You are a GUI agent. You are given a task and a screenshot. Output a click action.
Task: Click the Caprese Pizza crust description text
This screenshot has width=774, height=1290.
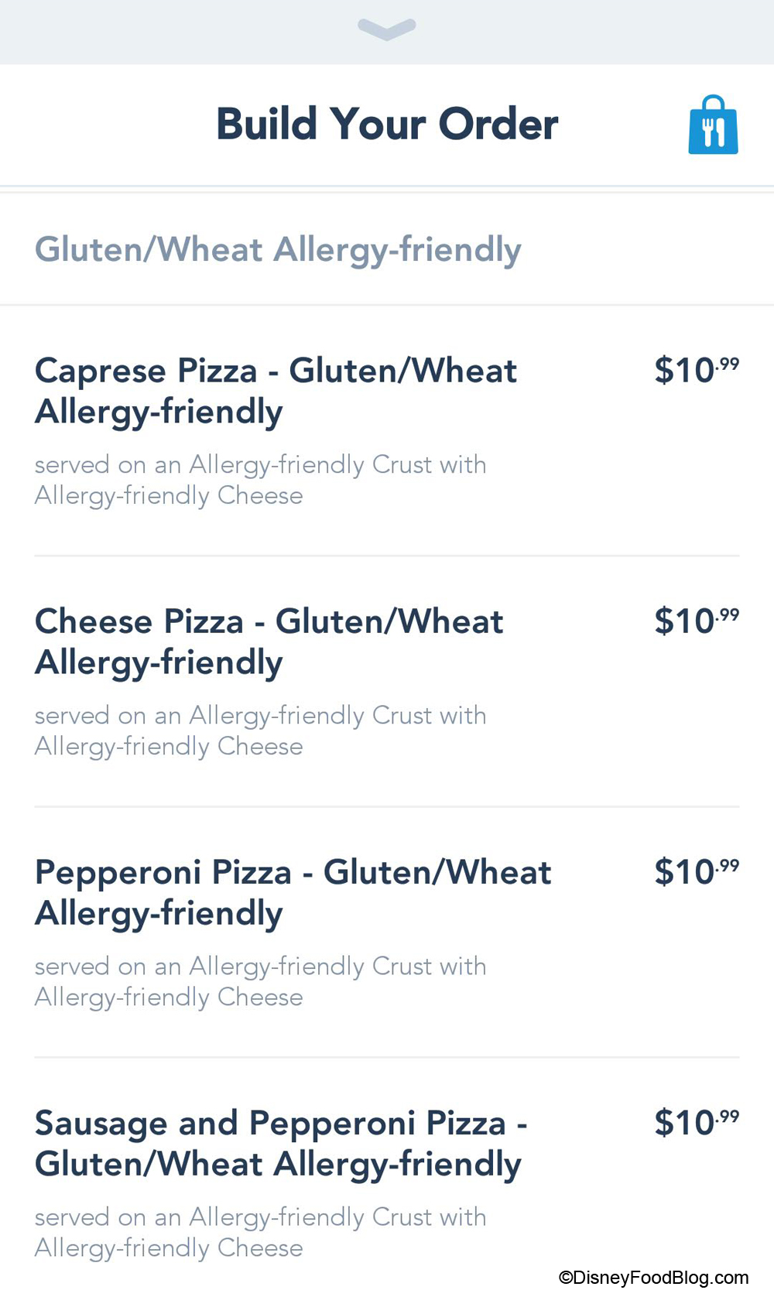point(260,480)
